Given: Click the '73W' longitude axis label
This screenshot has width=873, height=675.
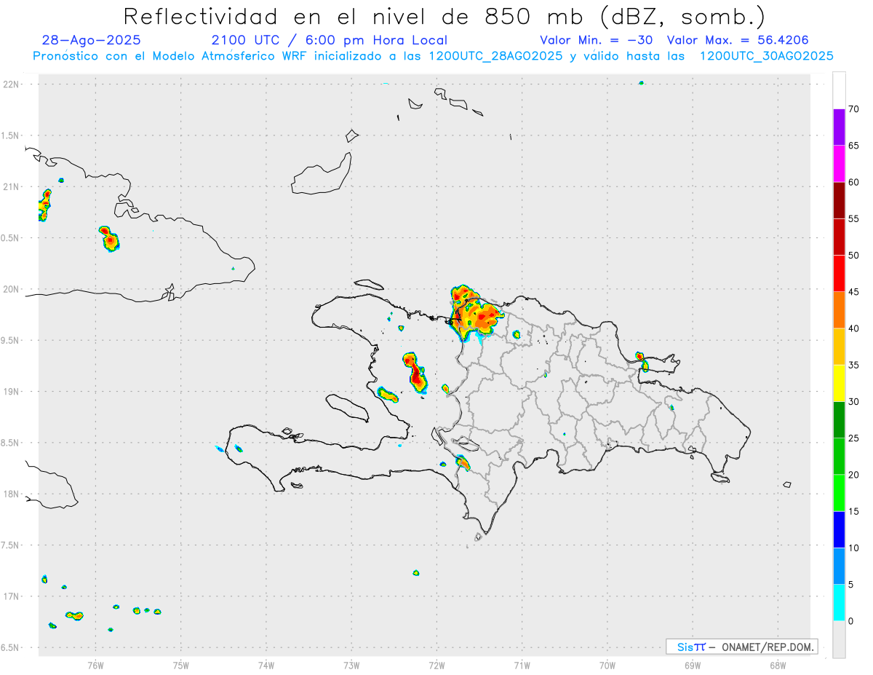Looking at the screenshot, I should pos(351,665).
